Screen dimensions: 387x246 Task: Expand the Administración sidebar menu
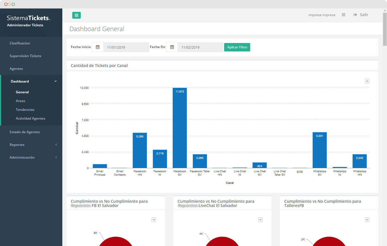(31, 157)
